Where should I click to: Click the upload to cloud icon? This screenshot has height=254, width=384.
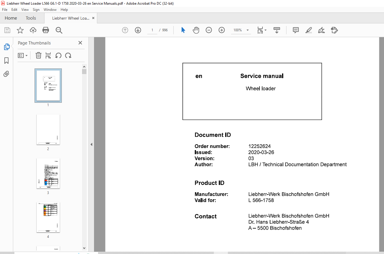33,30
